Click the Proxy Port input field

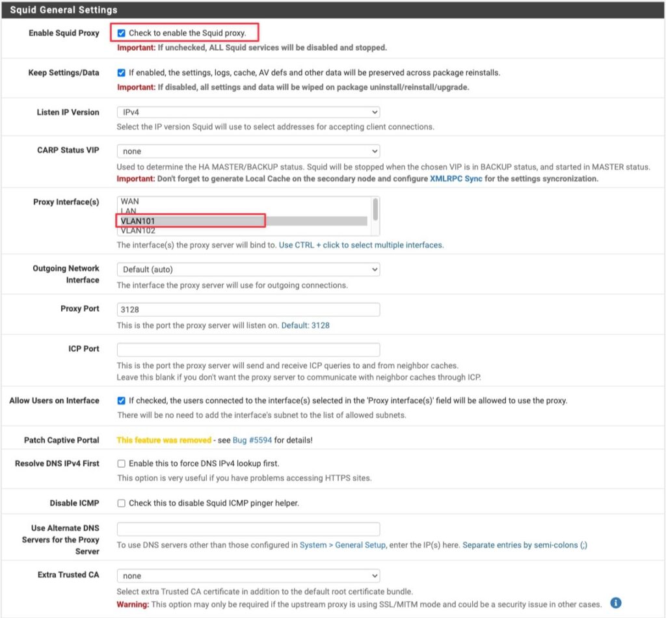tap(248, 310)
